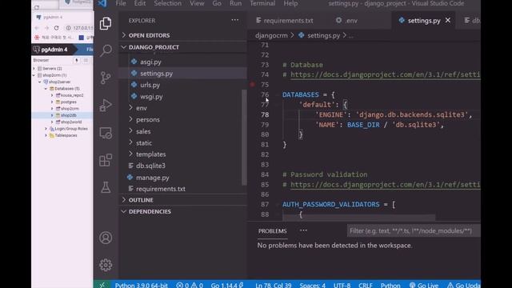Expand the persons folder
The height and width of the screenshot is (288, 512).
tap(148, 120)
